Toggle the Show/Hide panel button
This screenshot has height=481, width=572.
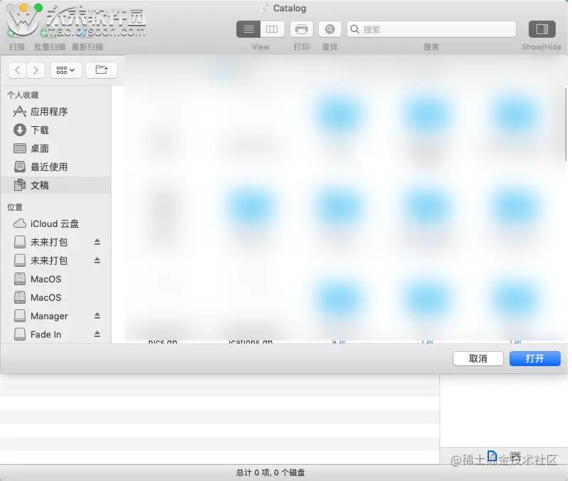pos(541,29)
